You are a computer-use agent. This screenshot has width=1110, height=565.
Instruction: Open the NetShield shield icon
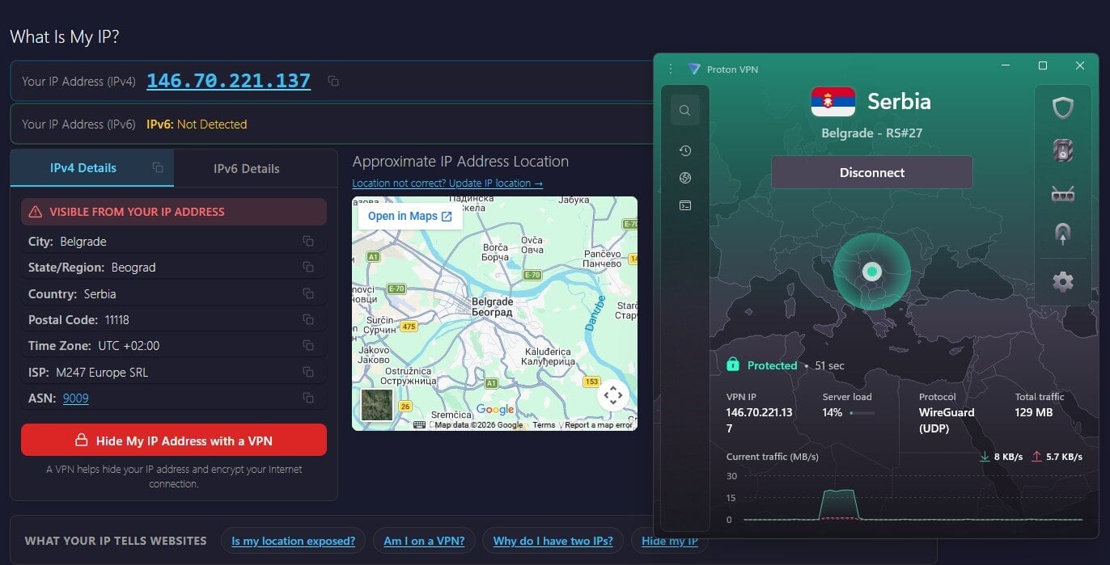coord(1062,108)
